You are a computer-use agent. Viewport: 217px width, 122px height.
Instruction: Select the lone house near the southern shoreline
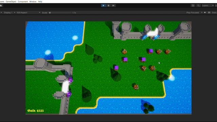tap(136, 87)
